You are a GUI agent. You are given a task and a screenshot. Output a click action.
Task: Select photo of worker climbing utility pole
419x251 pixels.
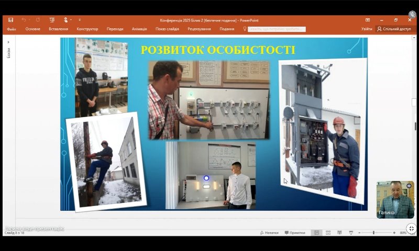pyautogui.click(x=106, y=162)
